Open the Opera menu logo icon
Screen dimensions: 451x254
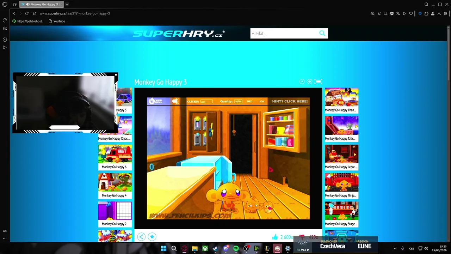point(5,4)
